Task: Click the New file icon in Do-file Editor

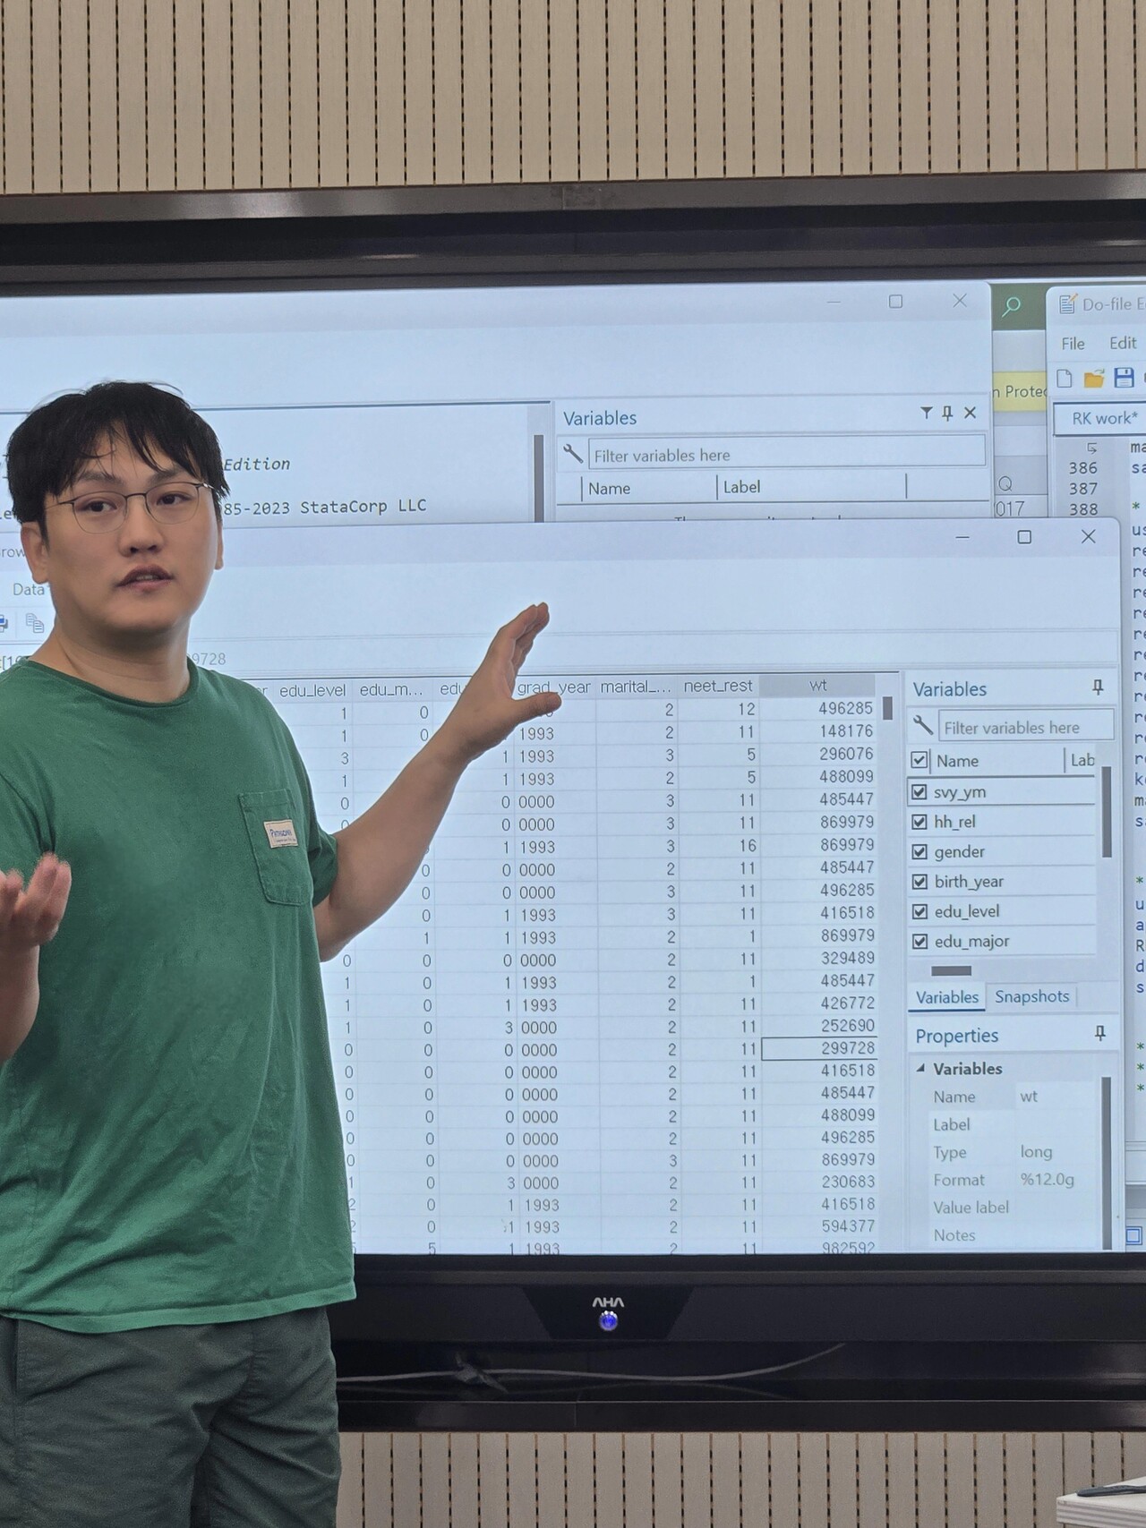Action: tap(1065, 378)
